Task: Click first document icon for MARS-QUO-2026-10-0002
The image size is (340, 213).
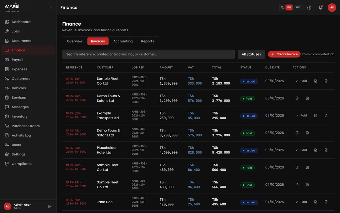Action: coord(315,150)
